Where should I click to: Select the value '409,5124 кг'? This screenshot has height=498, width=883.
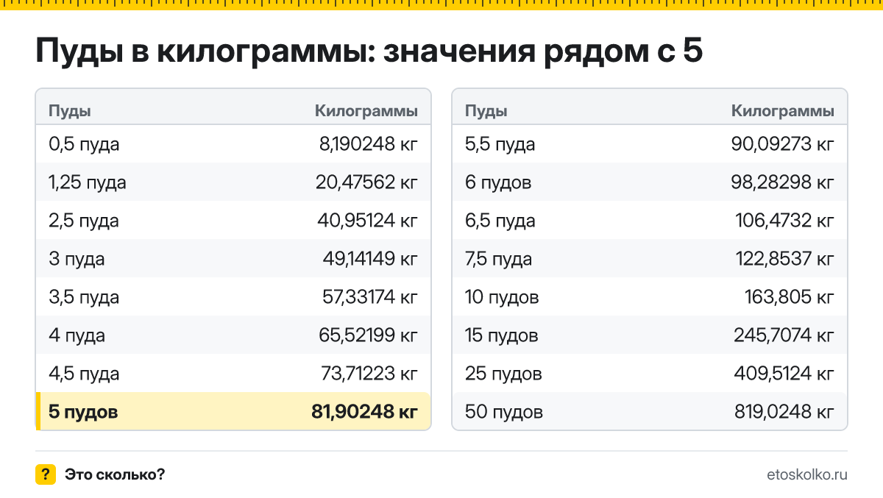(x=784, y=374)
